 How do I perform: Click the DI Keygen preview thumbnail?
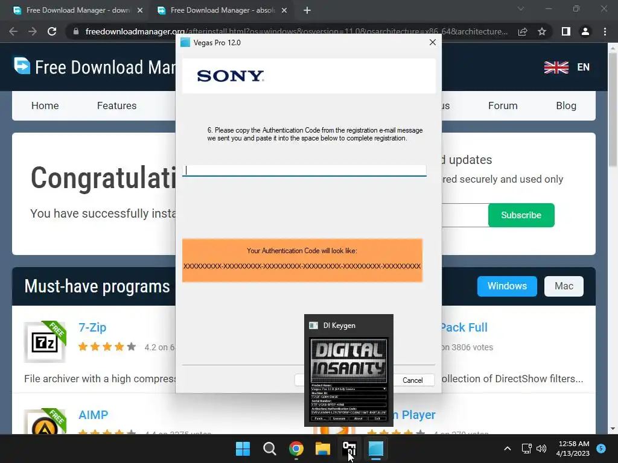coord(349,380)
